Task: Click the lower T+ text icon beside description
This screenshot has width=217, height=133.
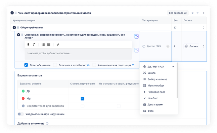Action: 136,50
